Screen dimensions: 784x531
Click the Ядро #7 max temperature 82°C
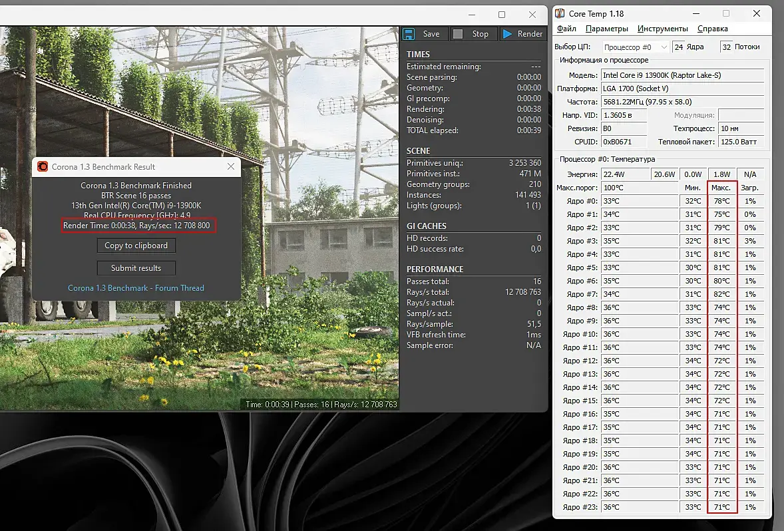click(x=721, y=294)
